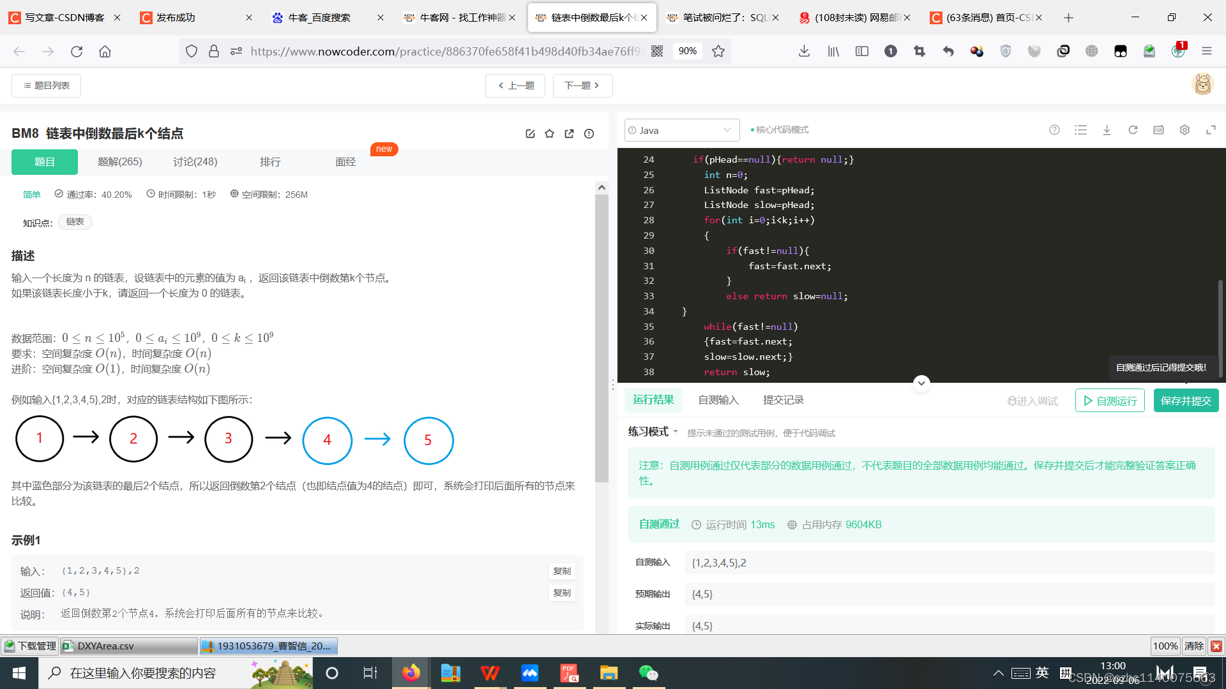Toggle Firefox reader view icon
1226x689 pixels.
click(862, 52)
